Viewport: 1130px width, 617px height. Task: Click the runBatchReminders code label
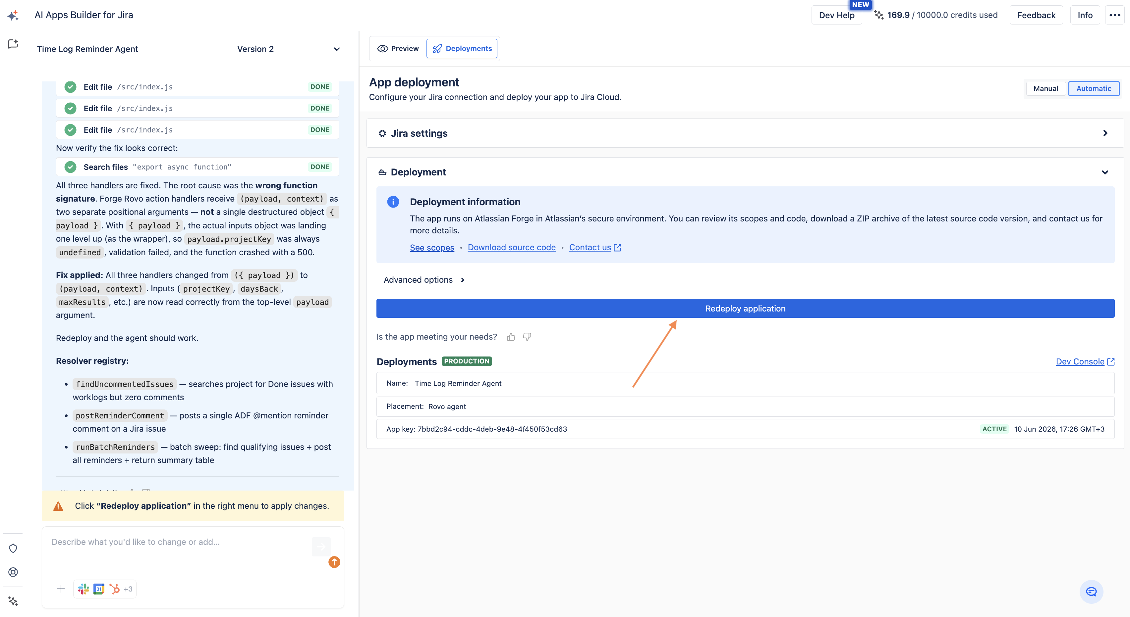point(115,448)
